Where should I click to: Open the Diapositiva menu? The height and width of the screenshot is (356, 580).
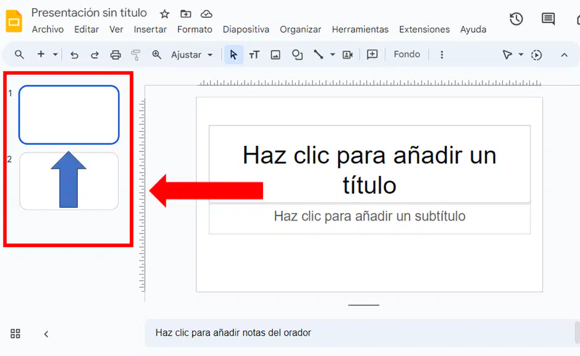click(246, 29)
